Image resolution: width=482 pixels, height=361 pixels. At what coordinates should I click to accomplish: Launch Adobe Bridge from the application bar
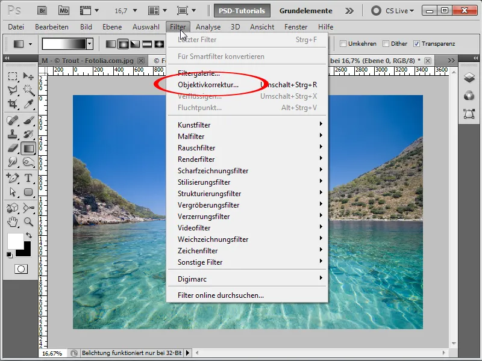(x=42, y=10)
